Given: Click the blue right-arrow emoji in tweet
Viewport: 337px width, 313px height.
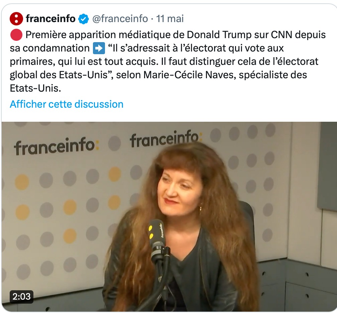Looking at the screenshot, I should point(99,48).
